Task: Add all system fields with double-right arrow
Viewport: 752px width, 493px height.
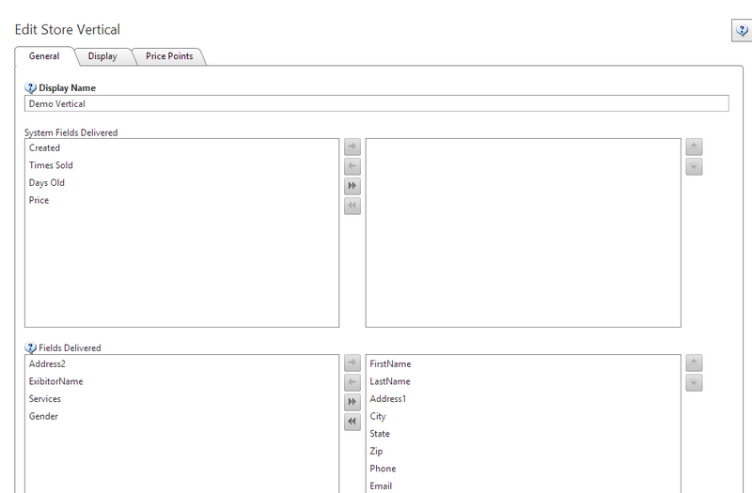Action: click(352, 186)
